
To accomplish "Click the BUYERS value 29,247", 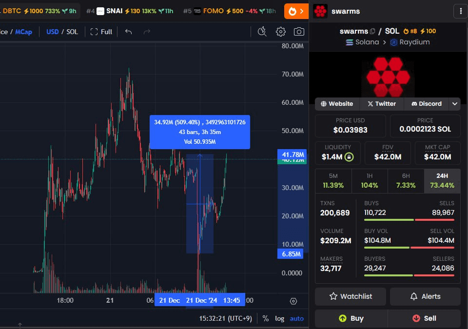I will 375,269.
